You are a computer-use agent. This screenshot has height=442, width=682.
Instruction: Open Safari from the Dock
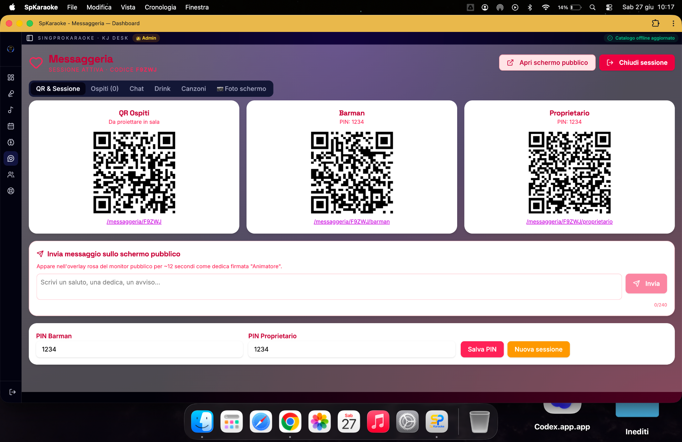tap(261, 422)
